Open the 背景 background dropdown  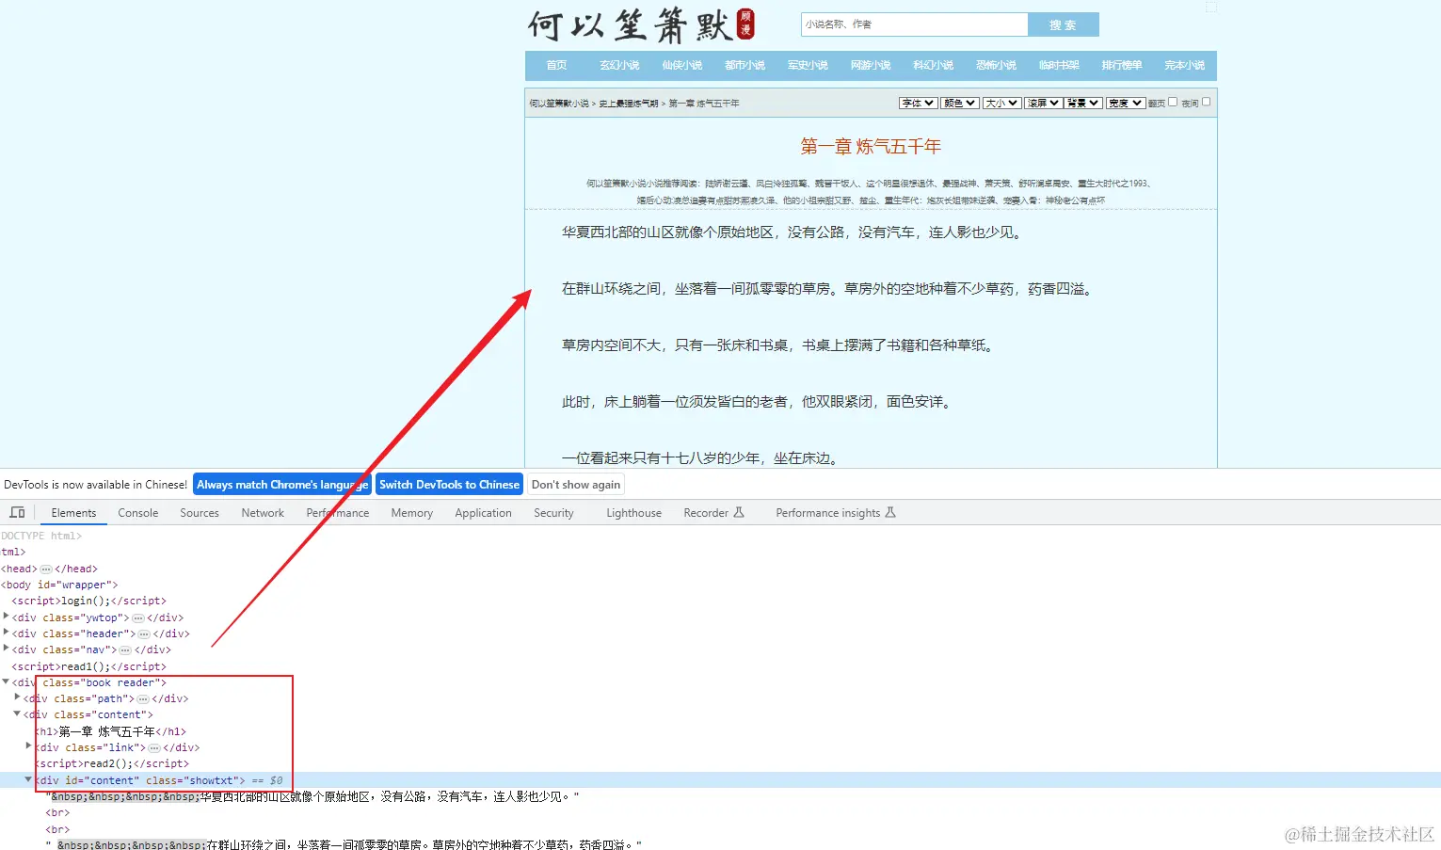(x=1082, y=103)
